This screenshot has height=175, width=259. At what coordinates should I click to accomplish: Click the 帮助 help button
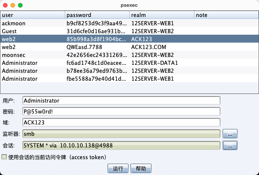[141, 169]
